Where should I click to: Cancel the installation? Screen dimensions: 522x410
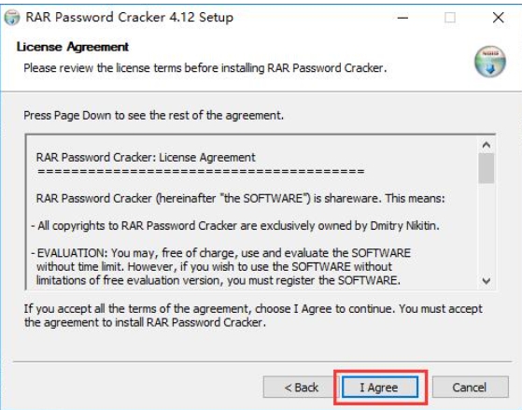click(x=470, y=388)
